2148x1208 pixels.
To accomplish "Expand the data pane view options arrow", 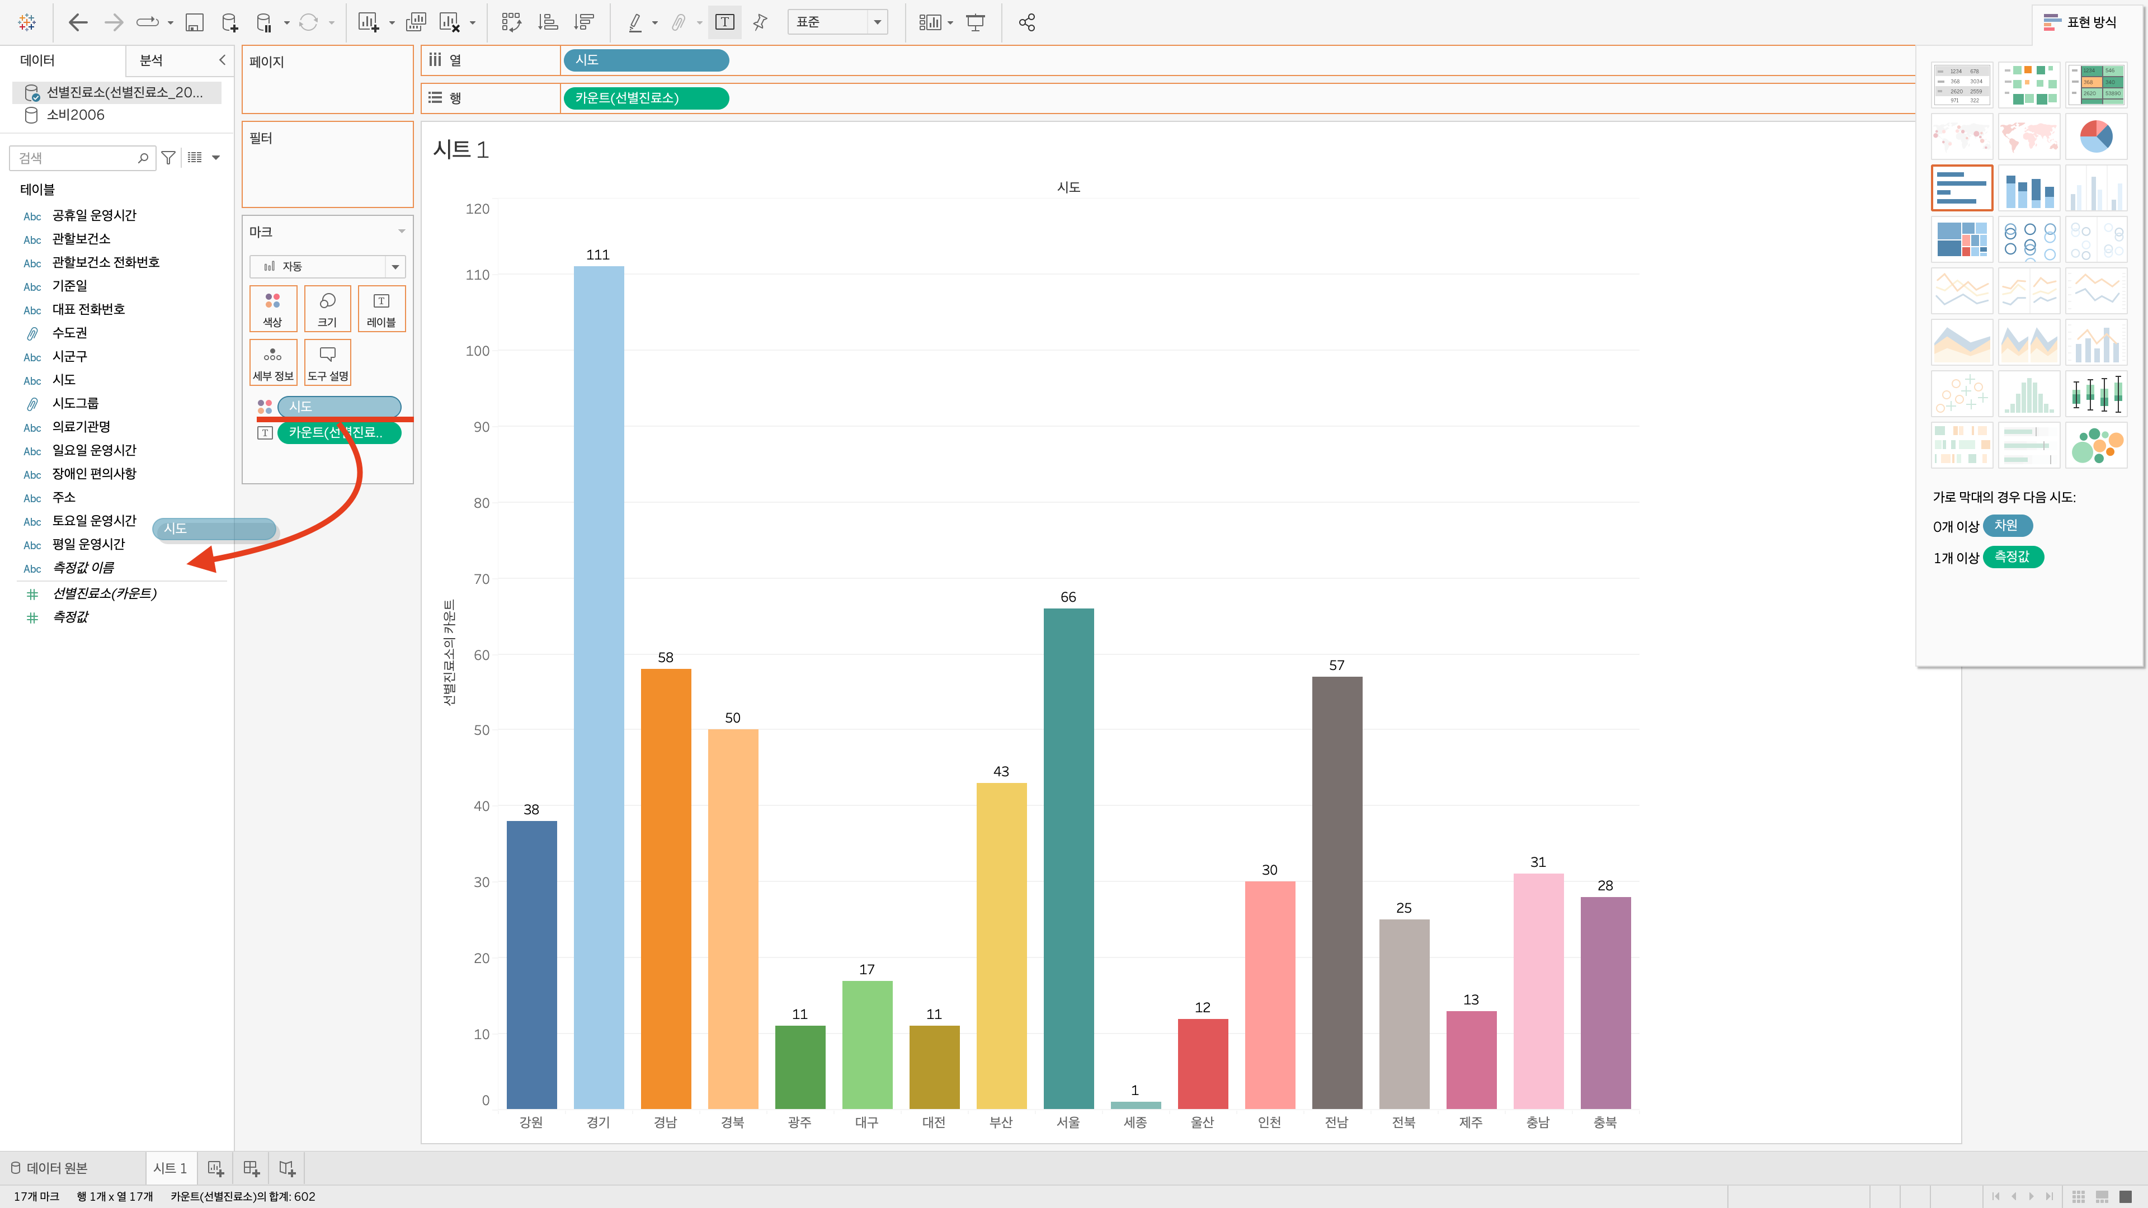I will (216, 158).
